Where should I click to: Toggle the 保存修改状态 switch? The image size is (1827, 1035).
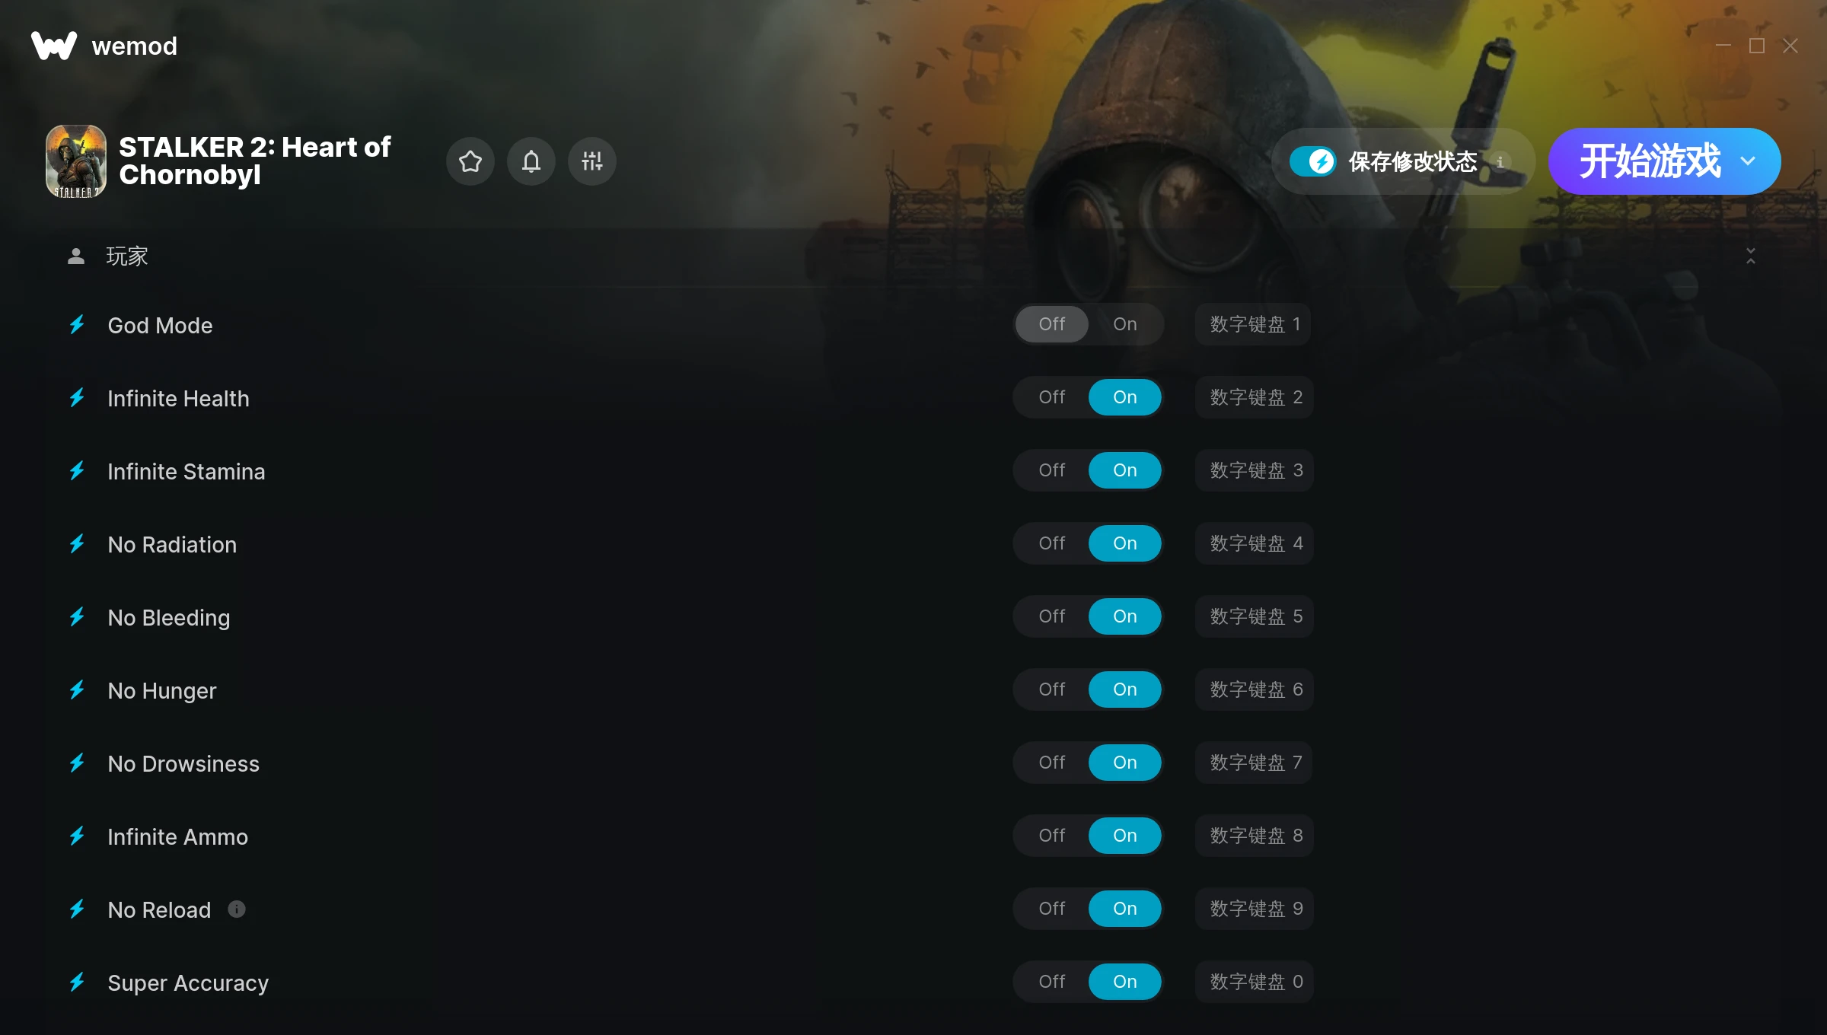click(x=1312, y=161)
